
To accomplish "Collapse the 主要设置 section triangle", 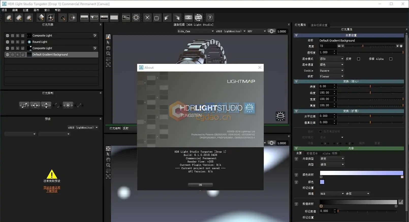I will tap(296, 35).
